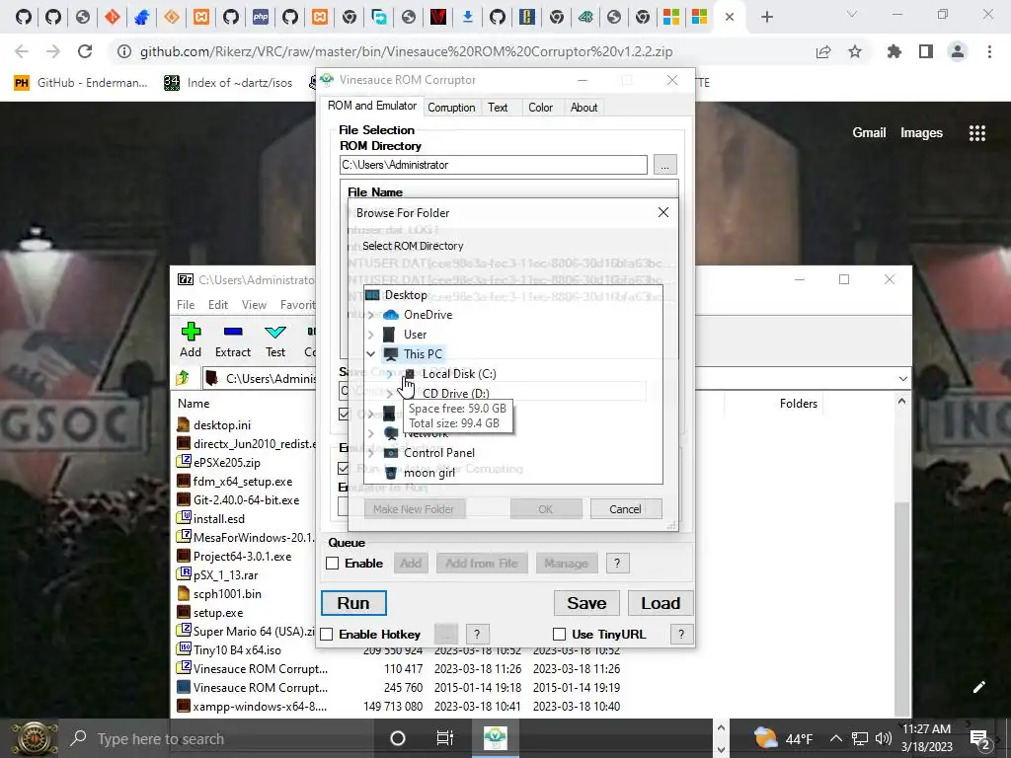The image size is (1011, 758).
Task: Click the ROM Directory browse button
Action: pos(664,165)
